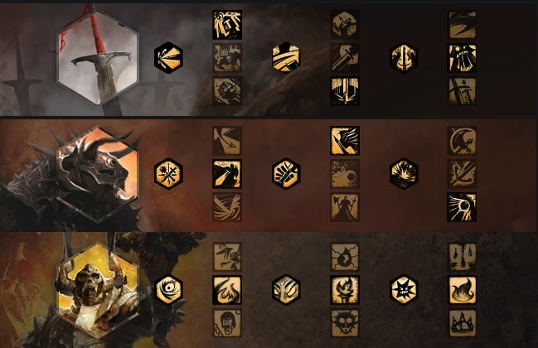Choose the warrior holding axe and spear trait
The height and width of the screenshot is (348, 538).
point(345,207)
